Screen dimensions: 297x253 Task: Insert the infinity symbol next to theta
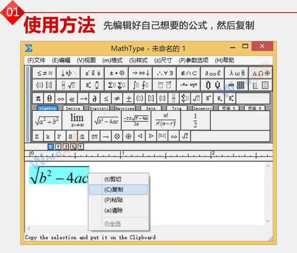point(61,99)
